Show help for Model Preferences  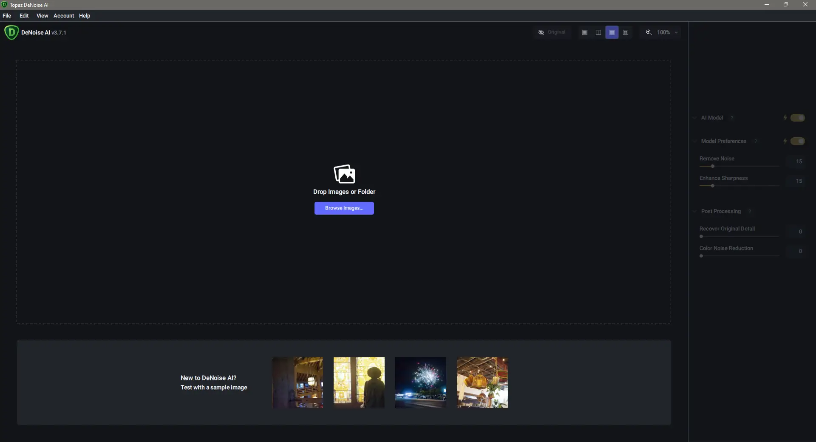click(756, 141)
